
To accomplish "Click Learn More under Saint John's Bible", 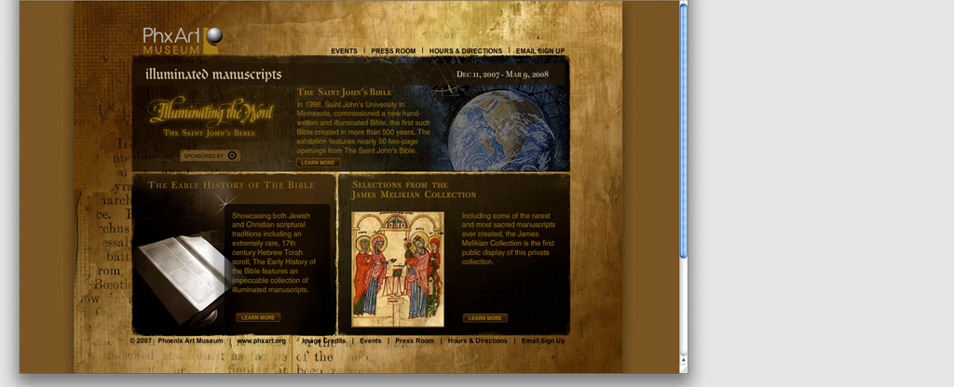I will [x=319, y=163].
